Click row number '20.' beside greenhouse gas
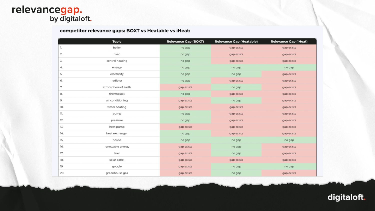The width and height of the screenshot is (375, 211). coord(62,173)
